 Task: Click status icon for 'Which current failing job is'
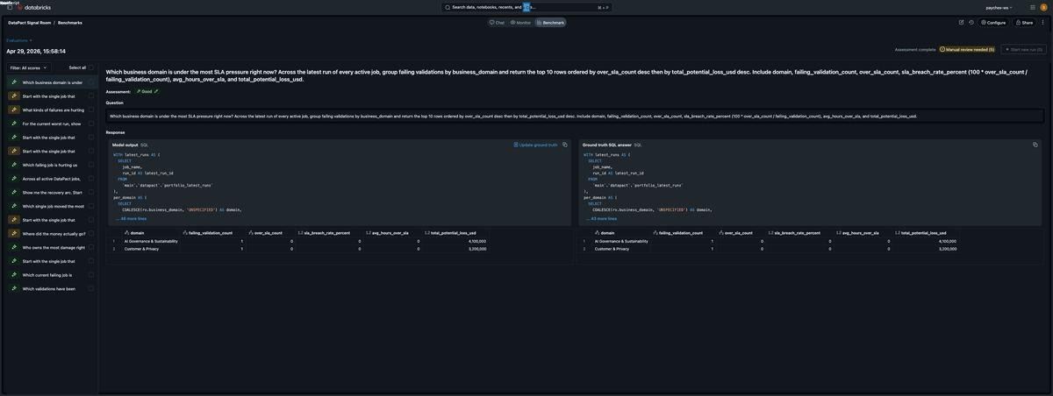point(14,275)
